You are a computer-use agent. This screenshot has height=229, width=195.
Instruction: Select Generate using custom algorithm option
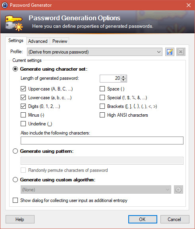tap(15, 180)
